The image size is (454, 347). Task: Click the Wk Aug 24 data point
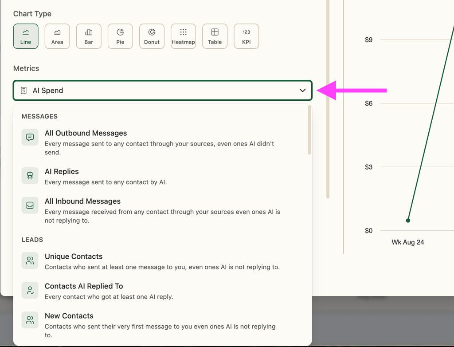tap(408, 221)
